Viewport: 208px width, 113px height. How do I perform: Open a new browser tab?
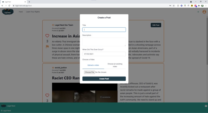click(29, 2)
